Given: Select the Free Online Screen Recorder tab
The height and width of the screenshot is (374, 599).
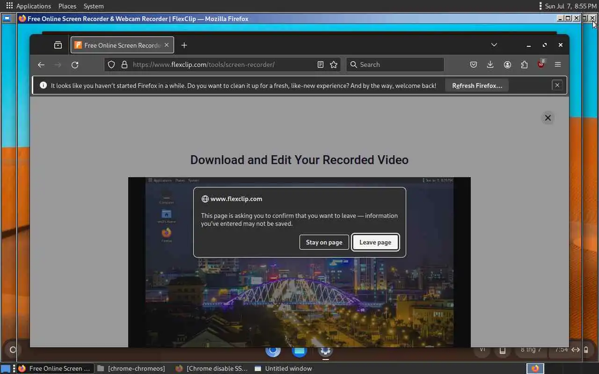Looking at the screenshot, I should (123, 45).
